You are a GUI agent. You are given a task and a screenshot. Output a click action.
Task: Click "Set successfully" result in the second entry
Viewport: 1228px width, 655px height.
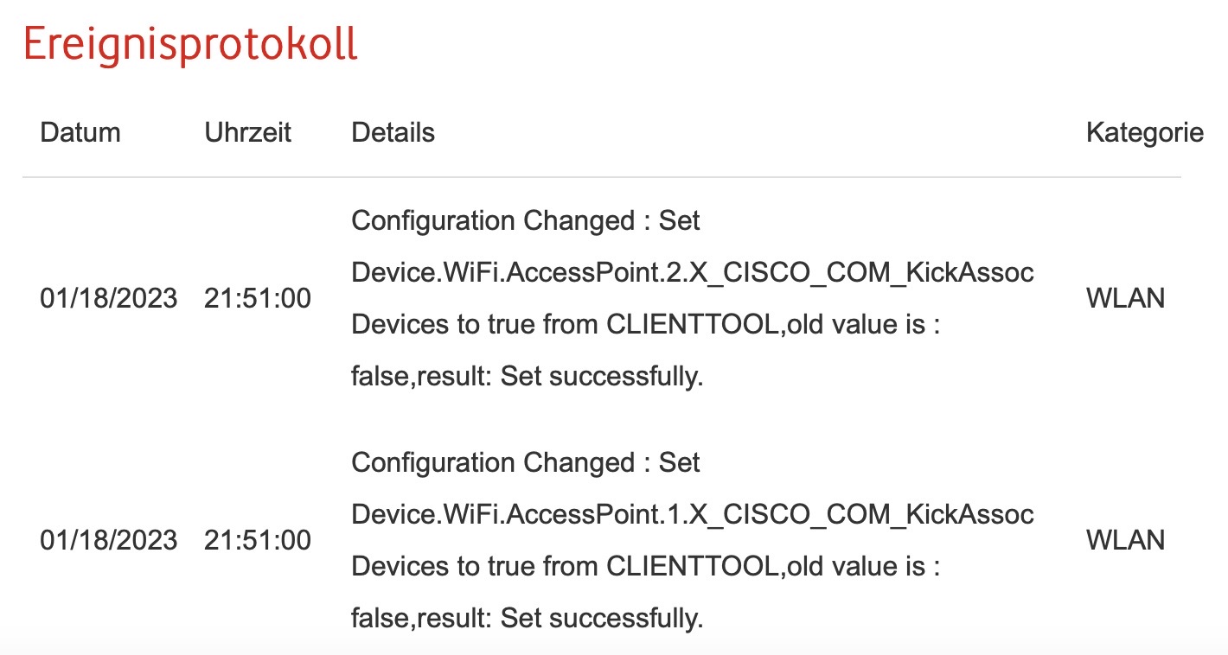[601, 619]
